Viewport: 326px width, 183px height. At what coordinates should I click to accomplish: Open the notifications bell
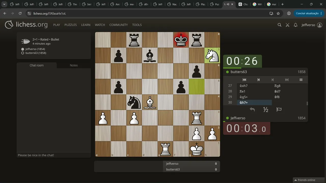pyautogui.click(x=295, y=25)
